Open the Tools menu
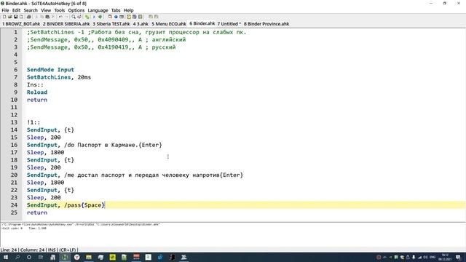The width and height of the screenshot is (466, 262). coord(60,10)
